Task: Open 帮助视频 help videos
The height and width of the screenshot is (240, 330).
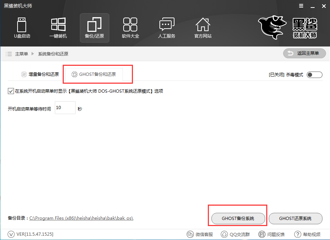Action: (307, 234)
